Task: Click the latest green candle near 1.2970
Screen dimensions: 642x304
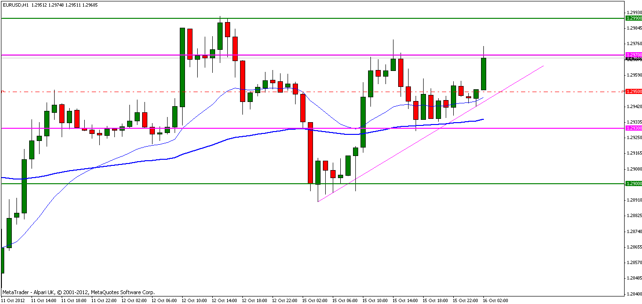Action: click(483, 74)
